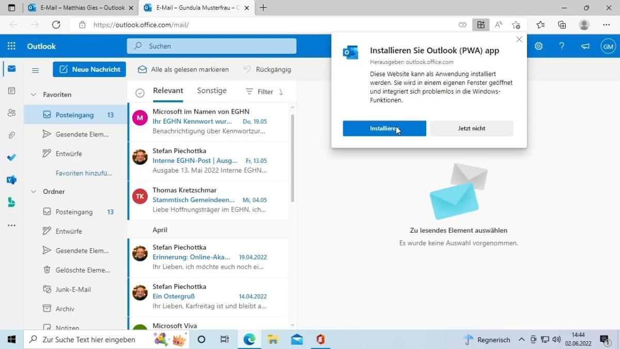The width and height of the screenshot is (620, 349).
Task: Click the Installieren button in popup
Action: point(384,128)
